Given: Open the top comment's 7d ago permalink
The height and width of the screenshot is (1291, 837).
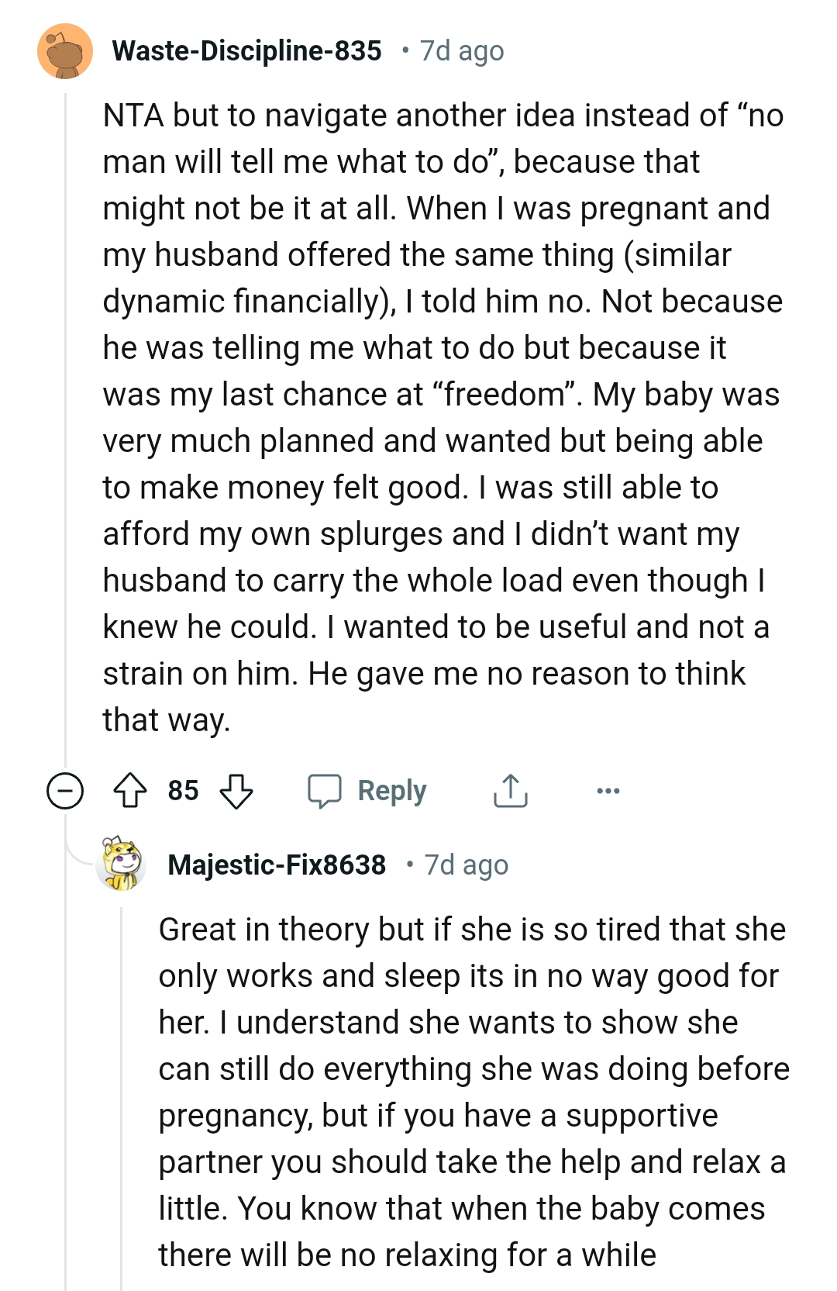Looking at the screenshot, I should click(460, 51).
